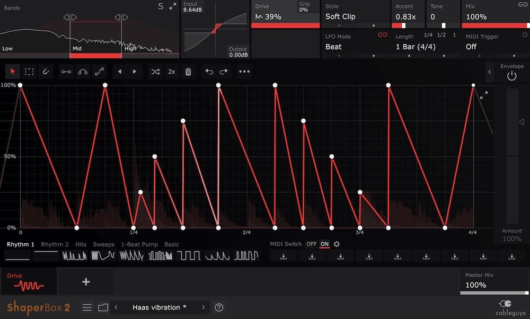Load next preset with right chevron

coord(203,307)
